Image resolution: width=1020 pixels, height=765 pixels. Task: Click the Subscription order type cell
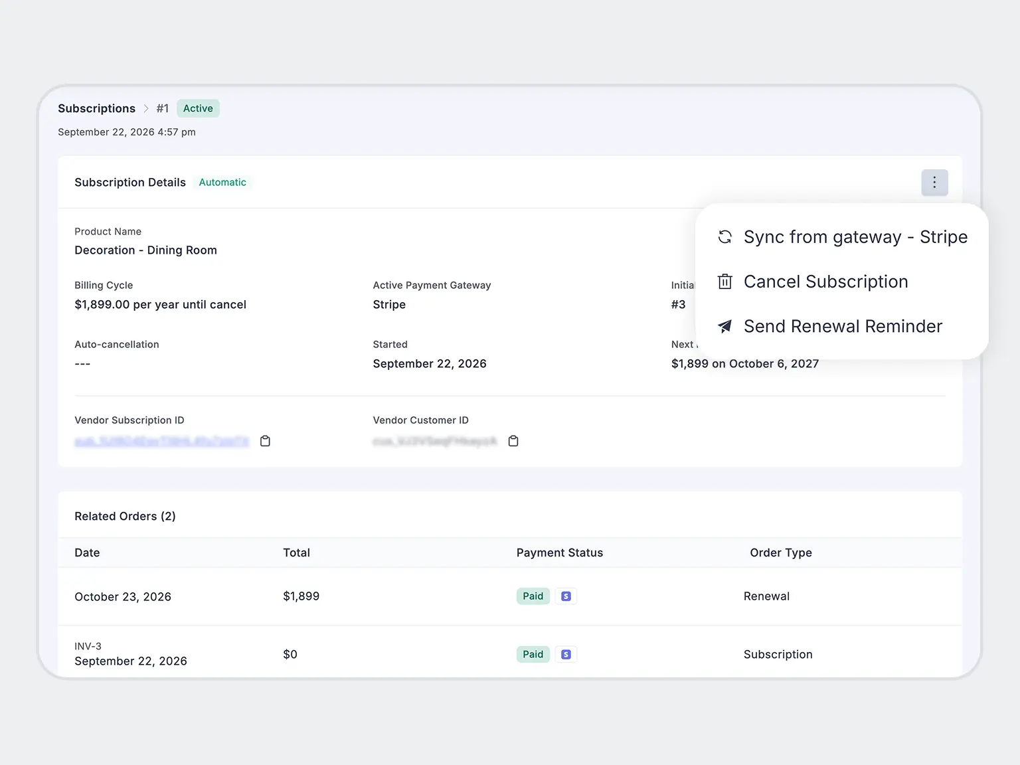[778, 654]
